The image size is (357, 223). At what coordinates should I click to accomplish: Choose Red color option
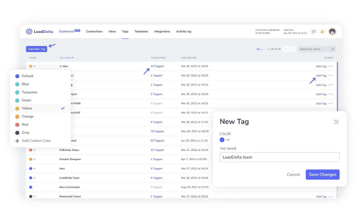point(25,125)
